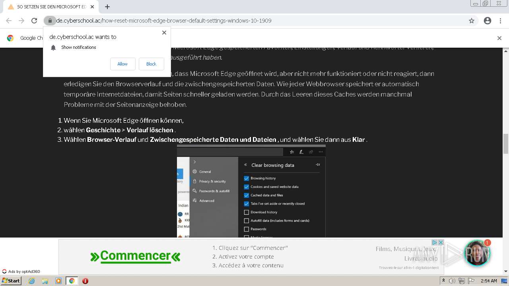
Task: Toggle Tabs I've set aside checkbox
Action: (247, 204)
